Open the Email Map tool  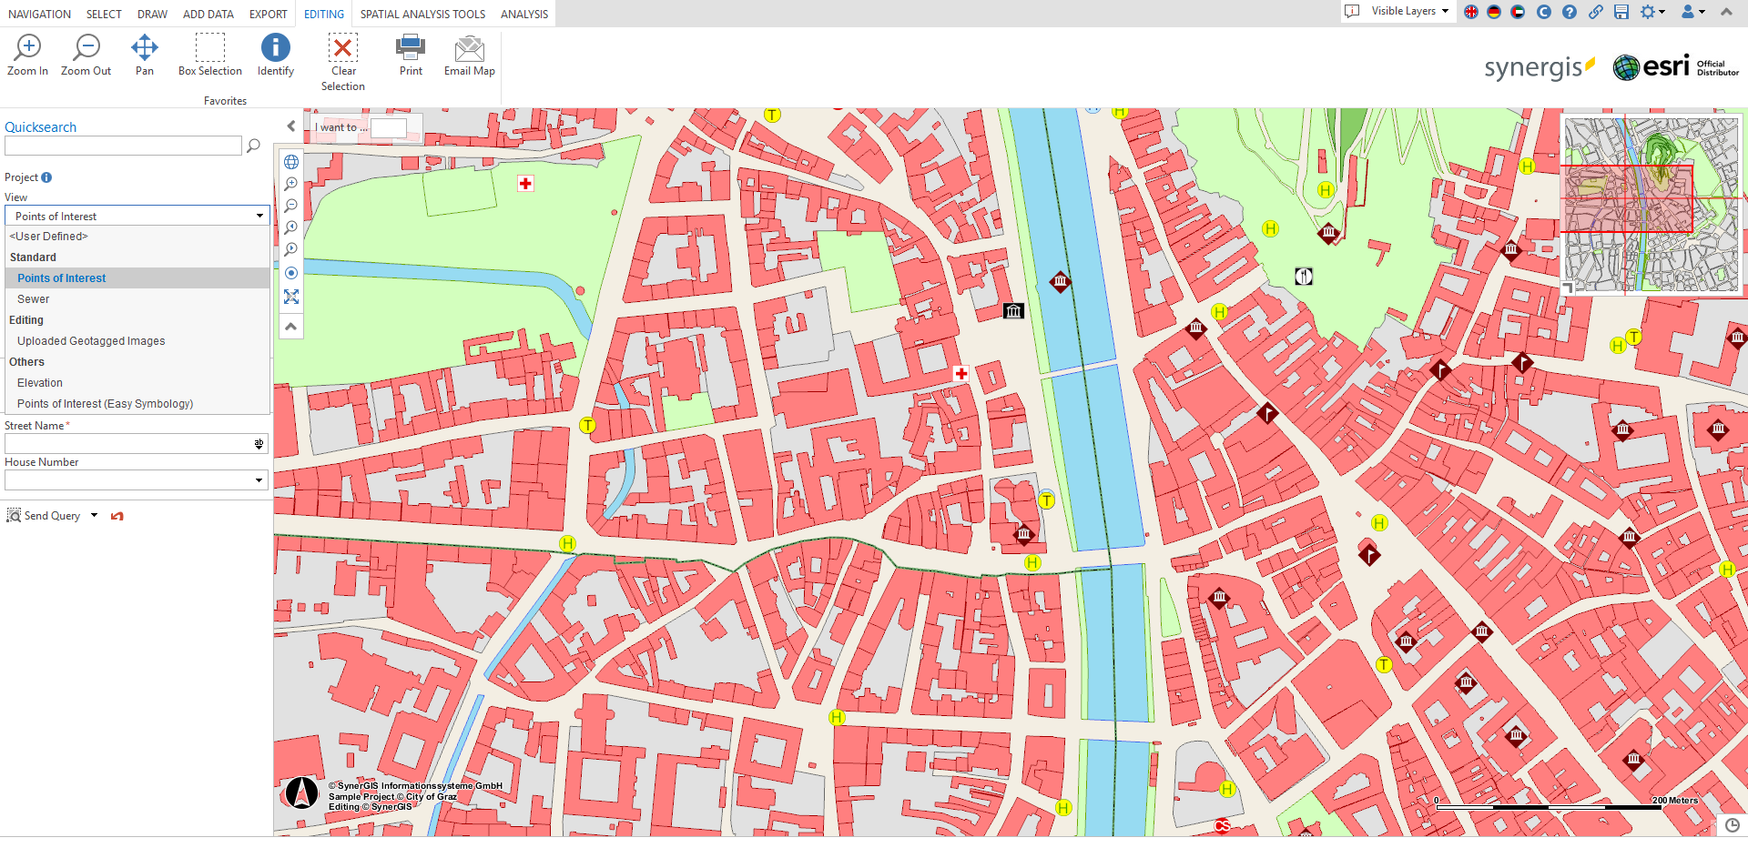click(x=469, y=55)
